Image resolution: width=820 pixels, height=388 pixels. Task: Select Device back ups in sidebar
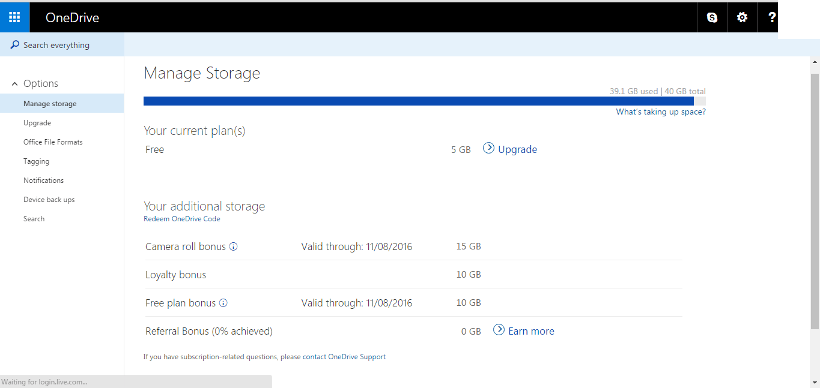[x=49, y=199]
